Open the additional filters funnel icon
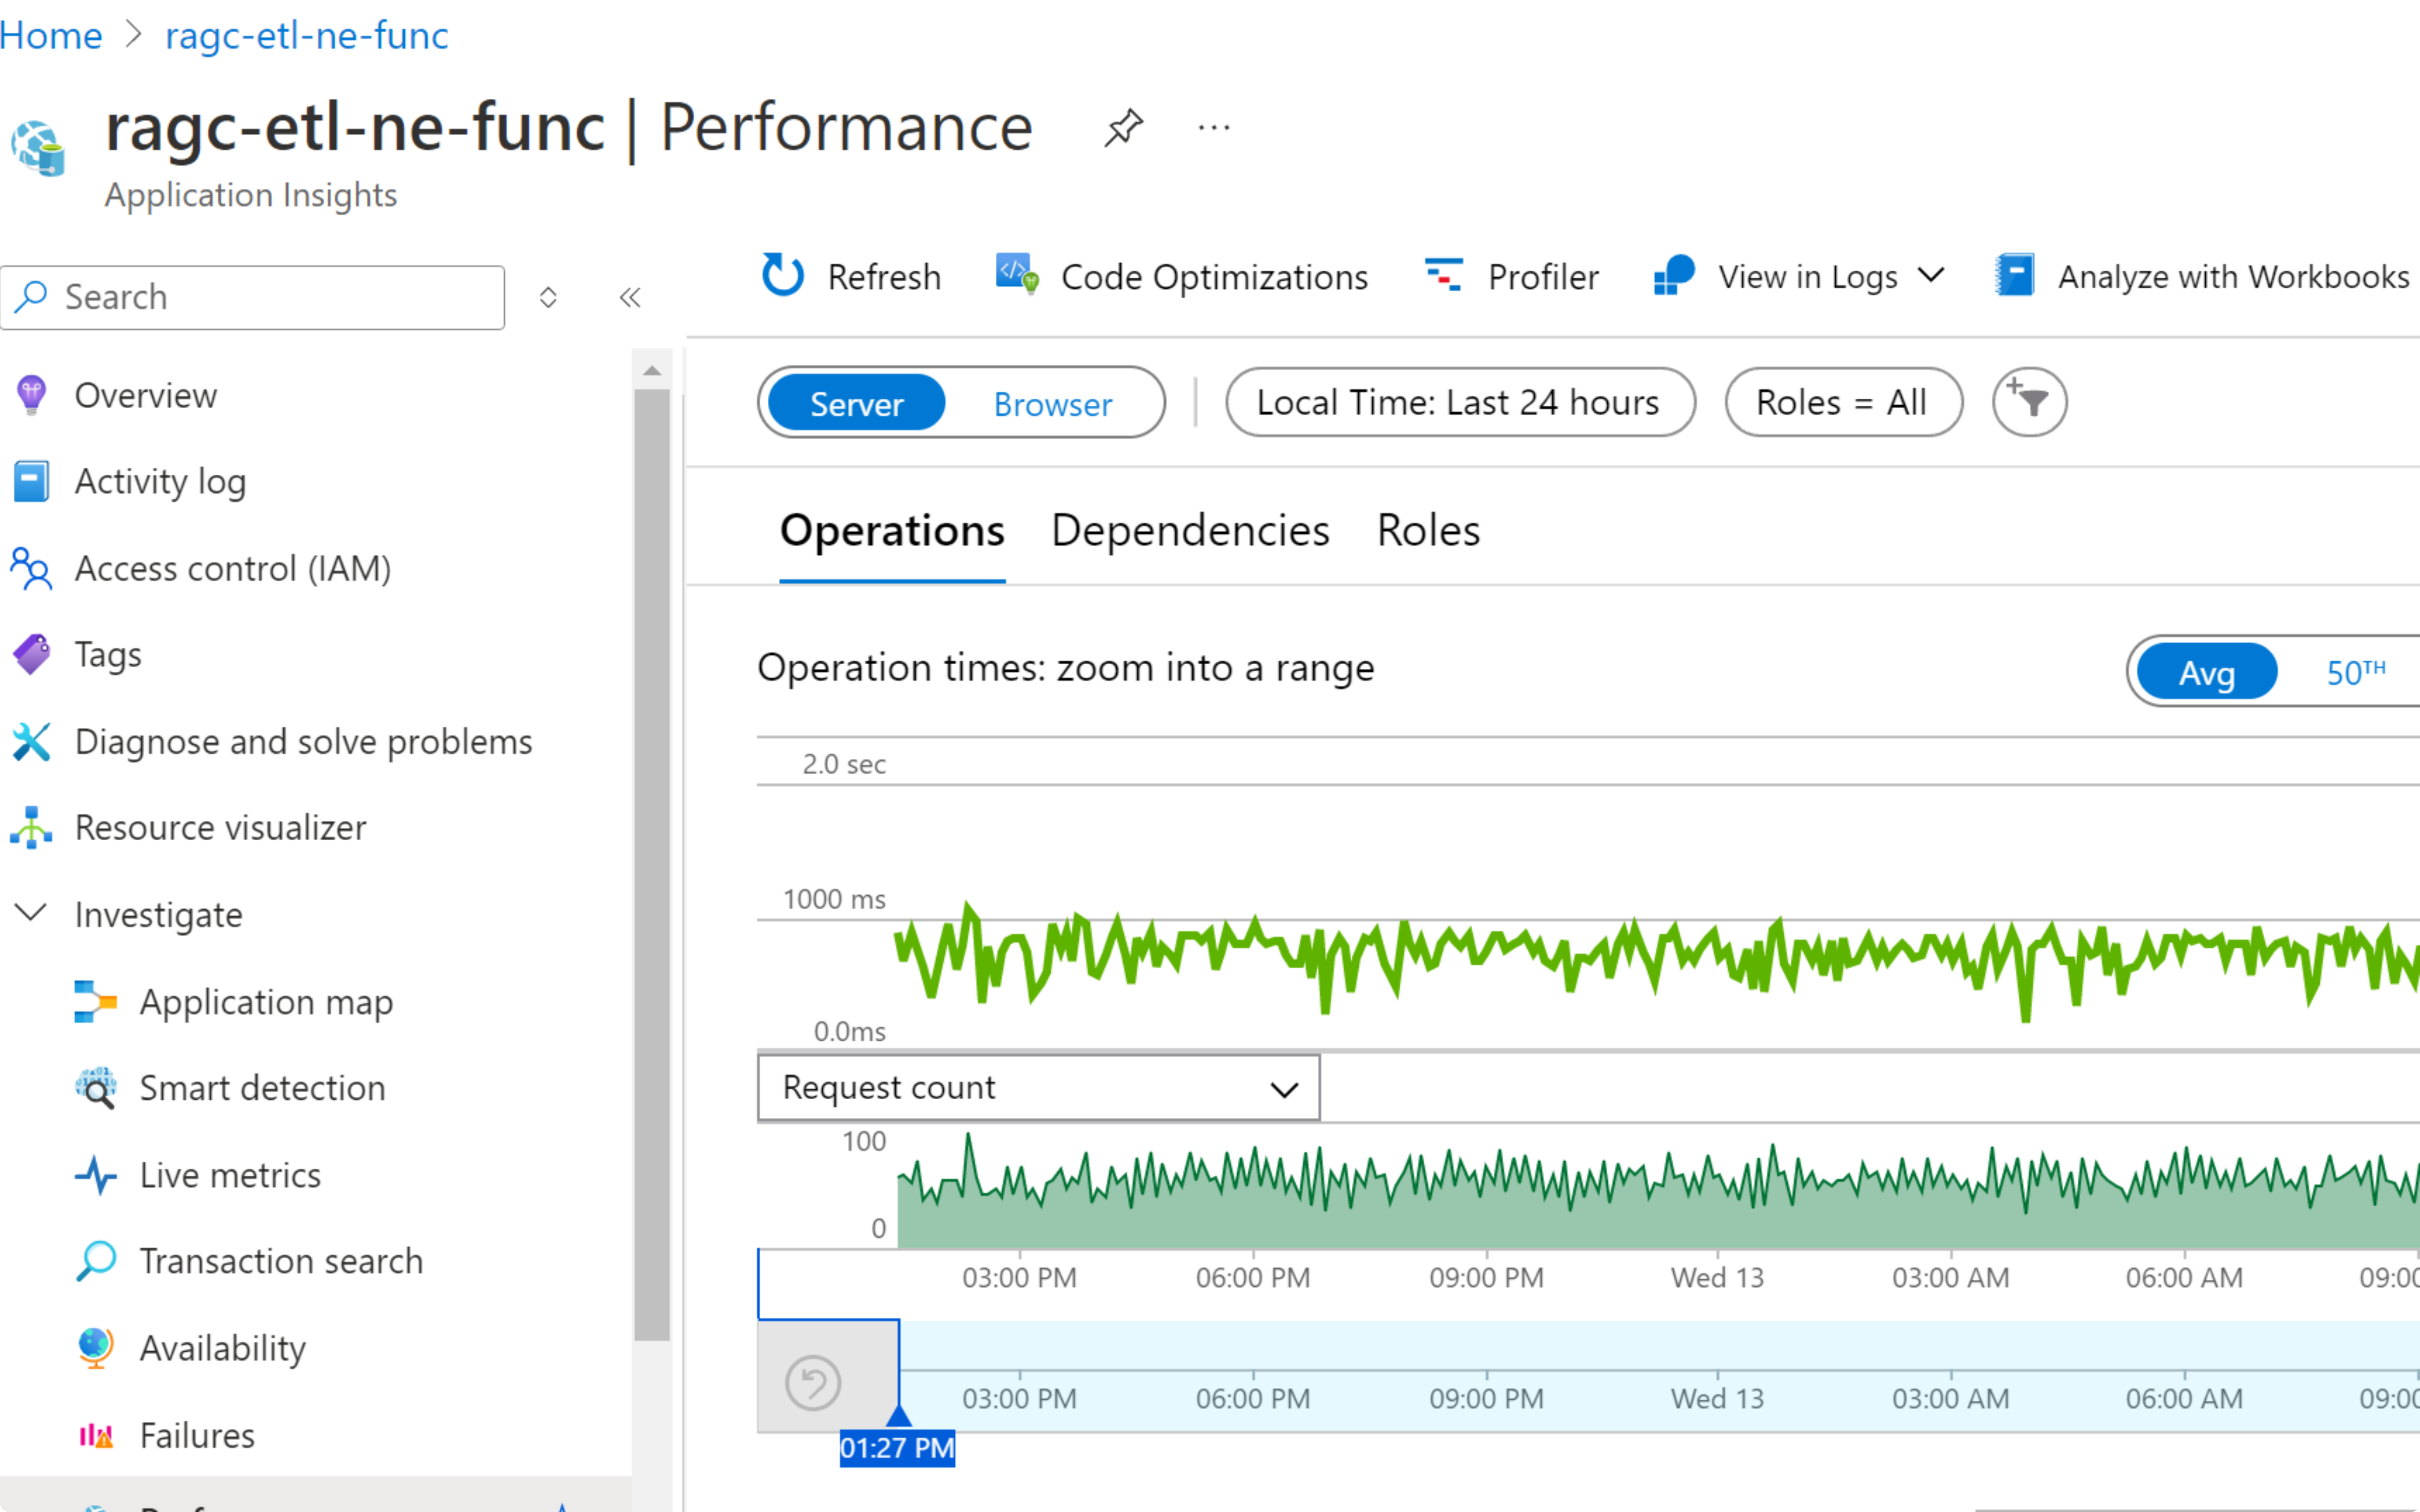Viewport: 2420px width, 1512px height. [x=2029, y=402]
